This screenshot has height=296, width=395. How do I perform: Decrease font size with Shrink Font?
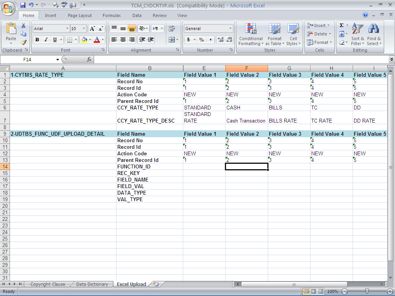[x=101, y=29]
